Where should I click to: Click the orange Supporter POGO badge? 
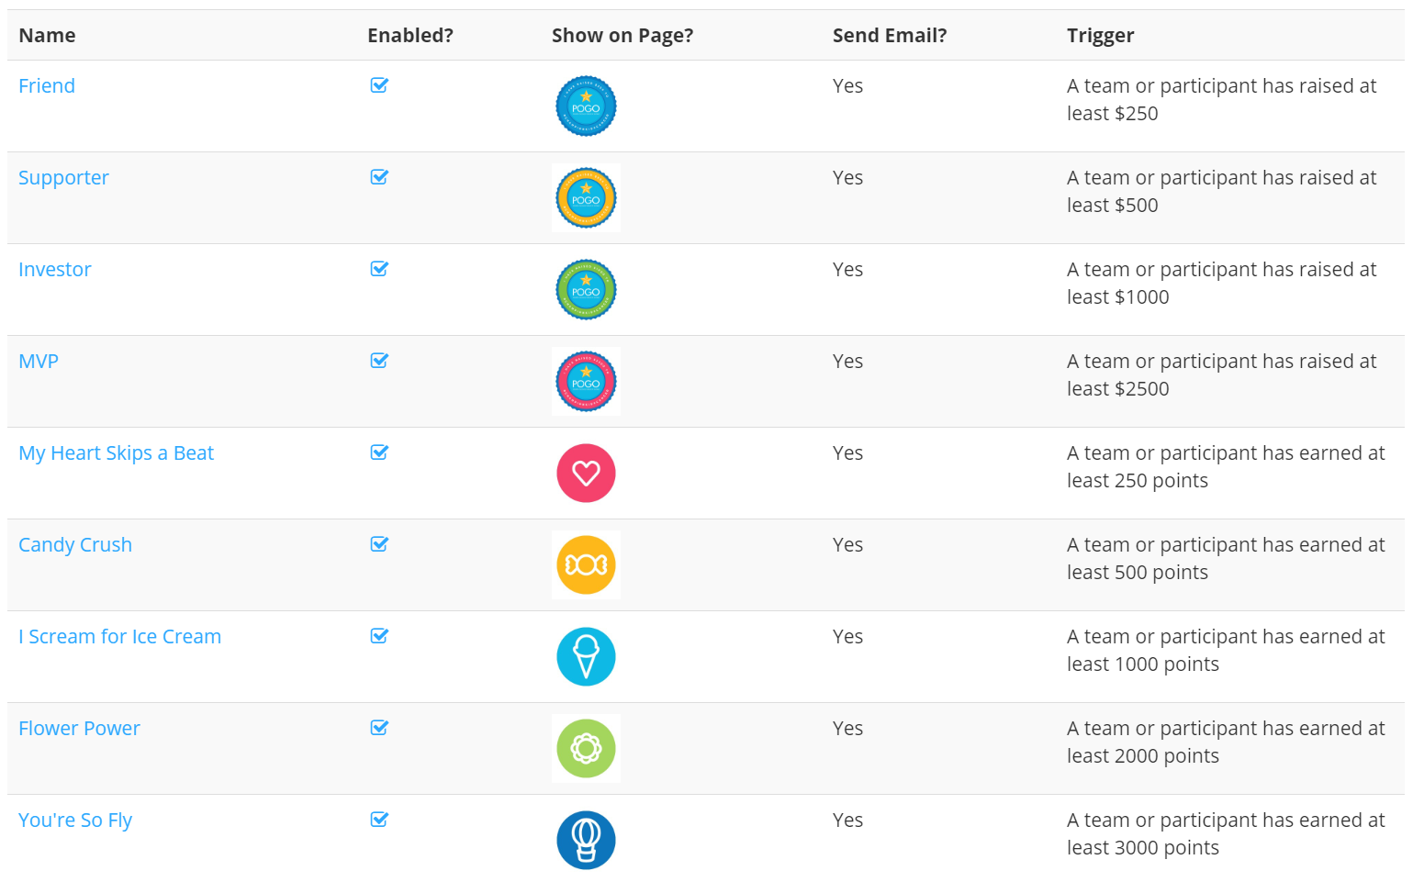586,197
